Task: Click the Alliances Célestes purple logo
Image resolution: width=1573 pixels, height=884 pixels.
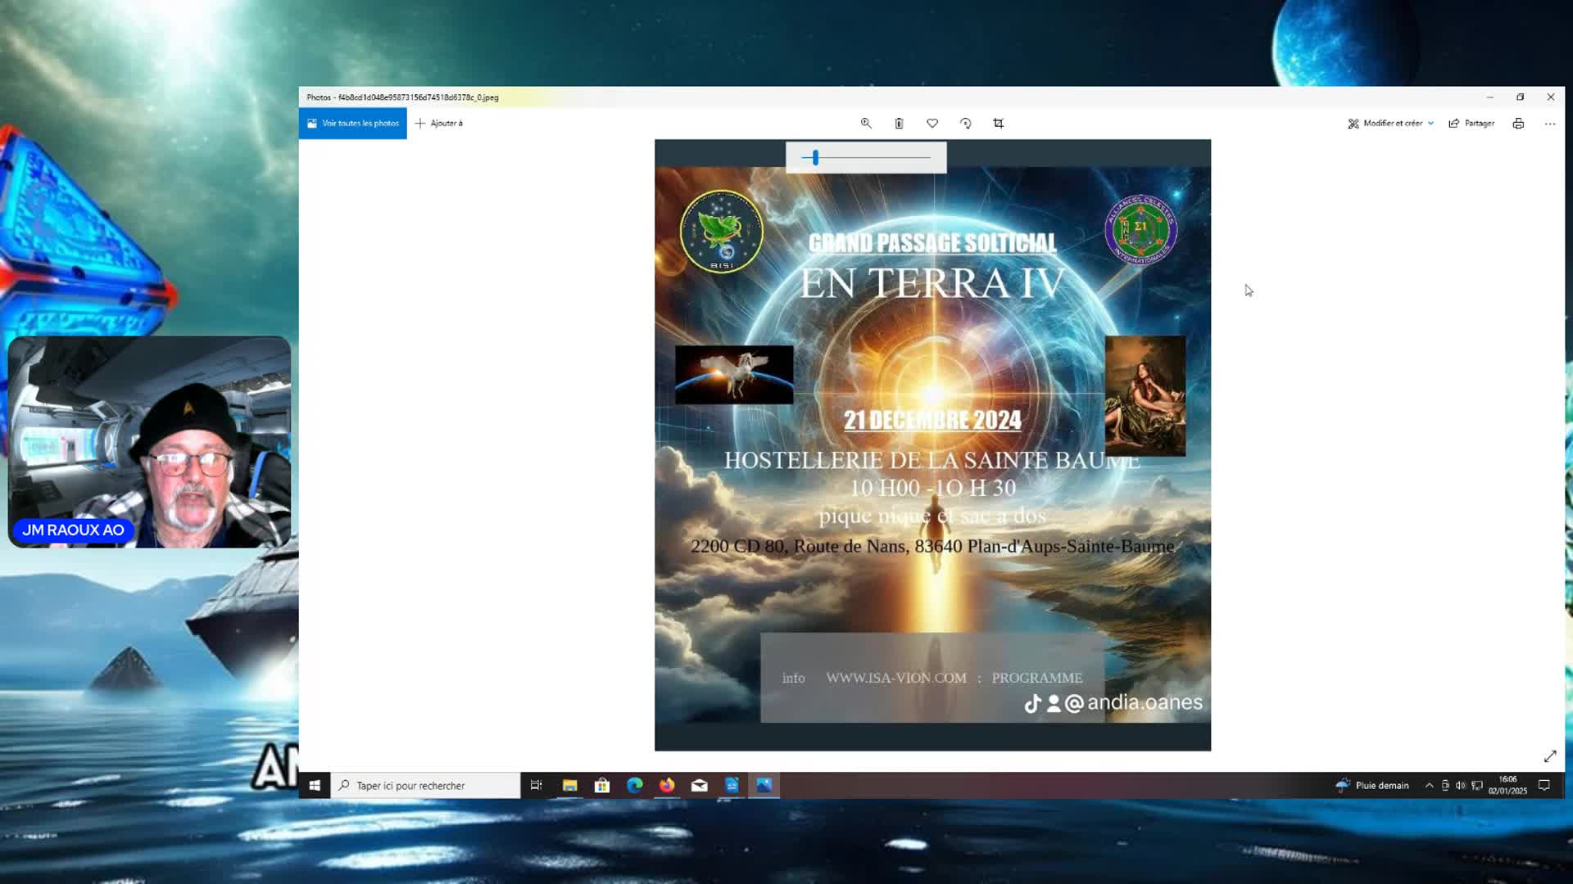Action: 1141,229
